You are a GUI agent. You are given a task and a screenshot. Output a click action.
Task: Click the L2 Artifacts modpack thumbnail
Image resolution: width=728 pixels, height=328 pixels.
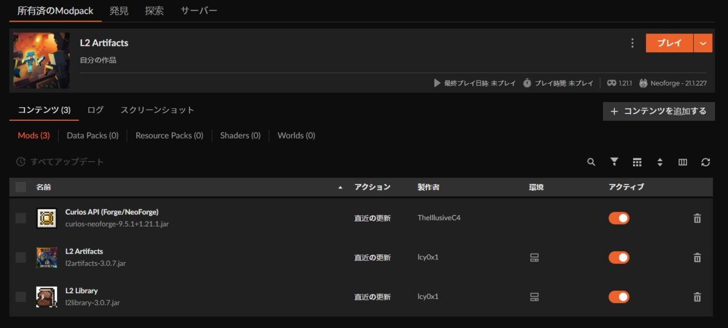coord(41,60)
